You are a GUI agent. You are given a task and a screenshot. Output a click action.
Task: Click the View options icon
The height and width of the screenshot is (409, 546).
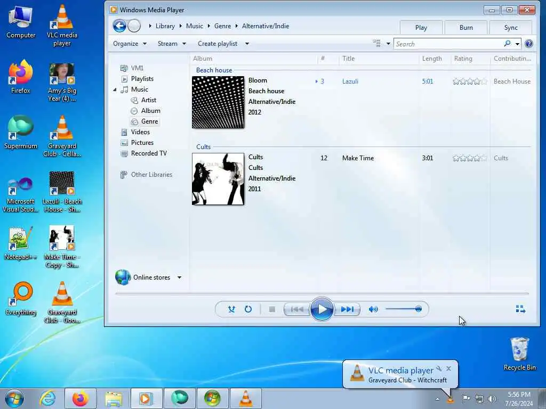tap(377, 44)
